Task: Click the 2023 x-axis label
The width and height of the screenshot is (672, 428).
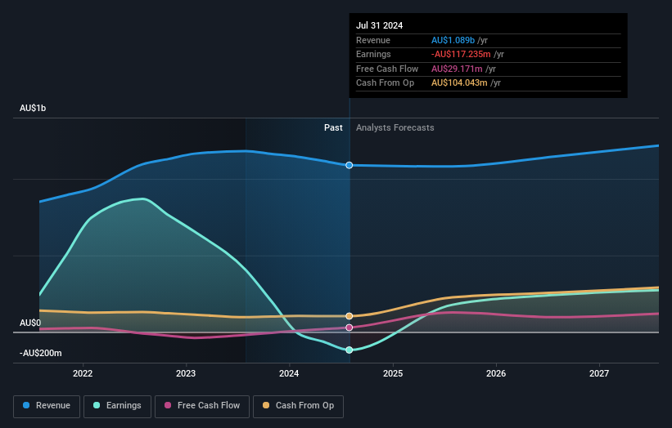Action: point(186,373)
